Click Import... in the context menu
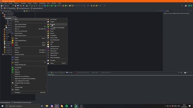Viewport: 193px width, 108px height. 29,57
